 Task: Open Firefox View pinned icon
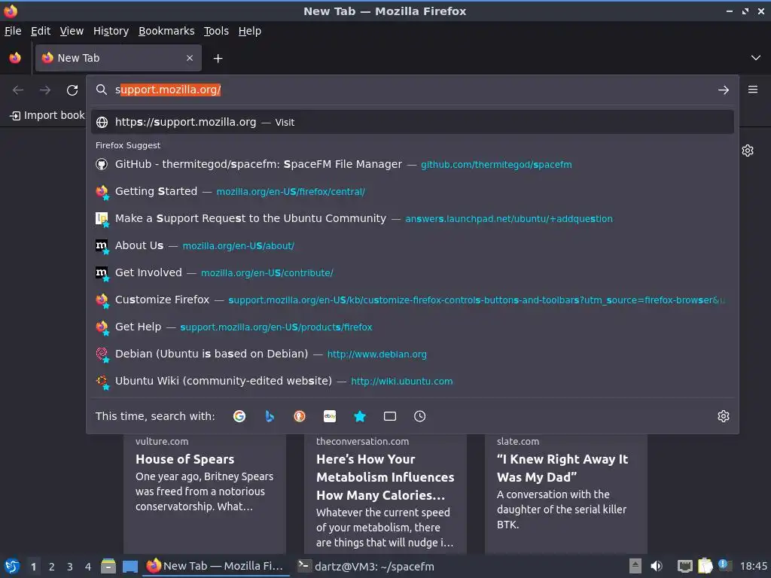[15, 58]
